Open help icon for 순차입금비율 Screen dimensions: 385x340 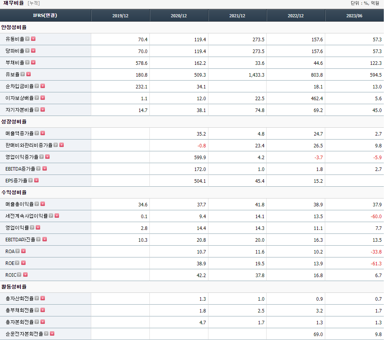[x=37, y=86]
